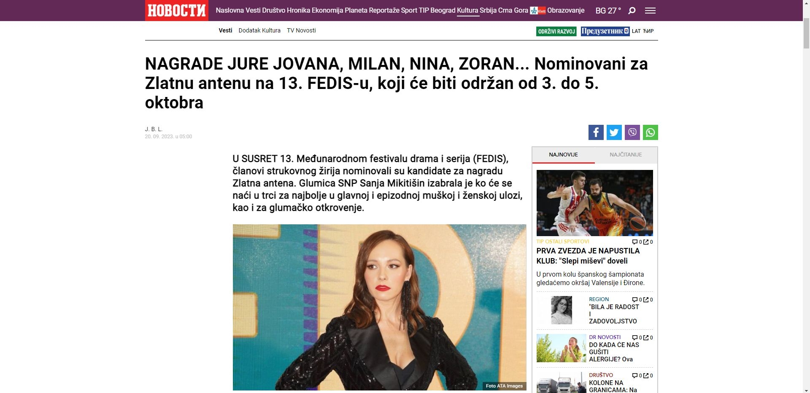
Task: Select the Najčitanije tab
Action: click(626, 155)
